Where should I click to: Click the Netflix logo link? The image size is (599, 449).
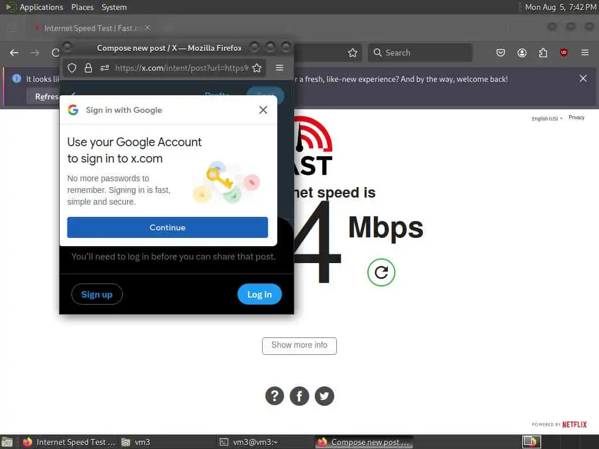[574, 424]
